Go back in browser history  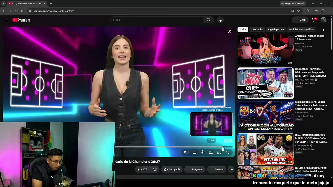[x=4, y=11]
